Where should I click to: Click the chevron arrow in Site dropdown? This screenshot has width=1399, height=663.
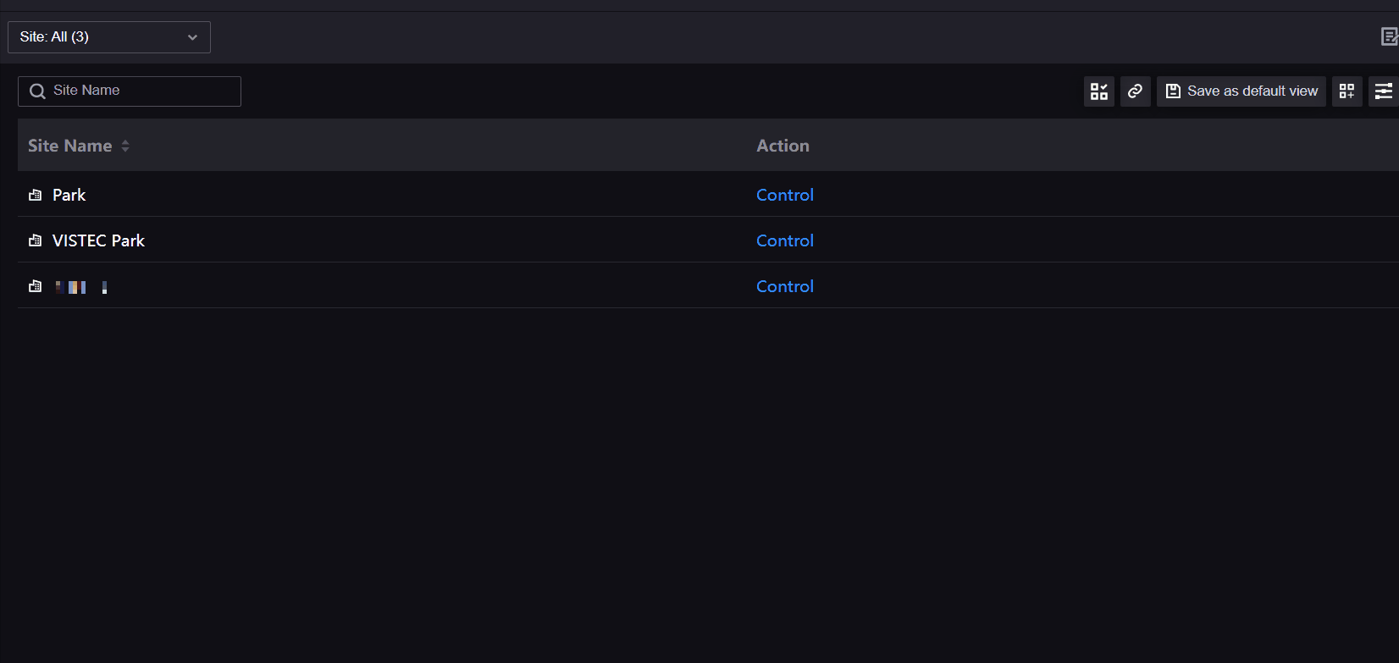(192, 37)
